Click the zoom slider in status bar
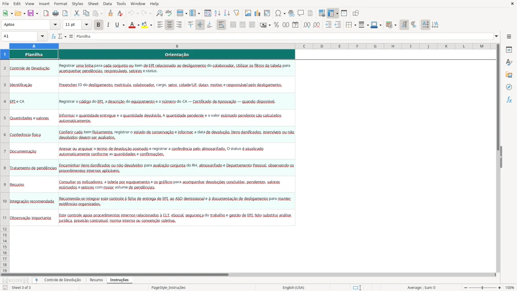Screen dimensions: 517x291 click(x=482, y=288)
